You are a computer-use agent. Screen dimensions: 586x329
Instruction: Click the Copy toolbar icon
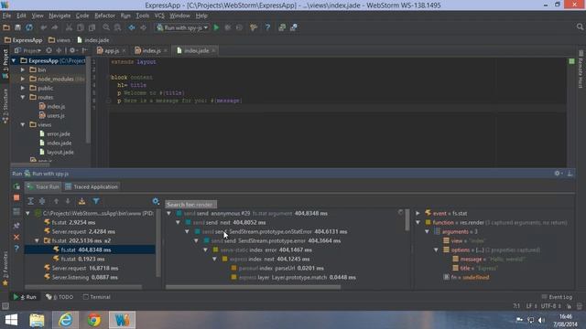point(81,27)
